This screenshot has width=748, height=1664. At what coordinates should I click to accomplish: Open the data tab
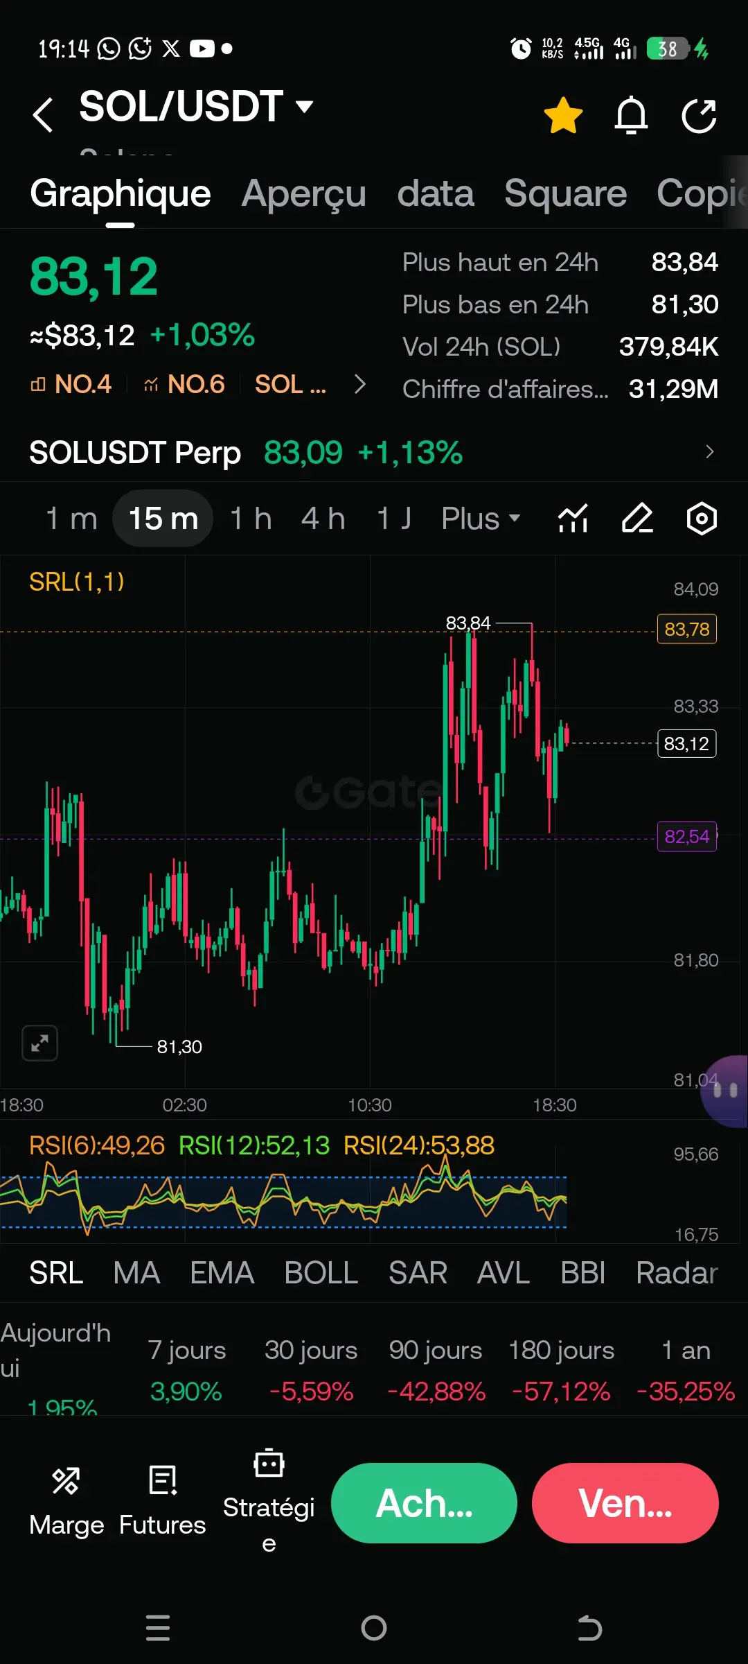click(x=436, y=193)
